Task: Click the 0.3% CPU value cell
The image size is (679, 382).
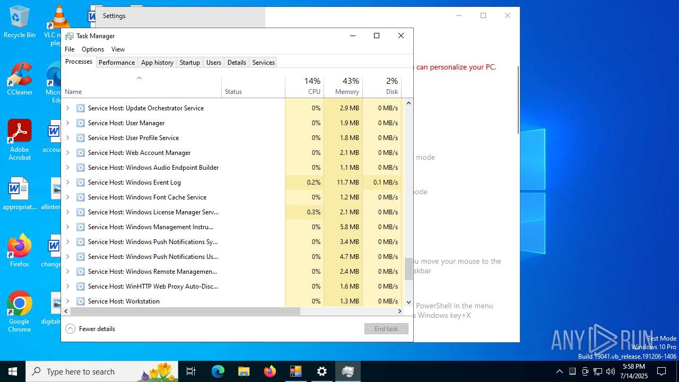Action: [304, 212]
